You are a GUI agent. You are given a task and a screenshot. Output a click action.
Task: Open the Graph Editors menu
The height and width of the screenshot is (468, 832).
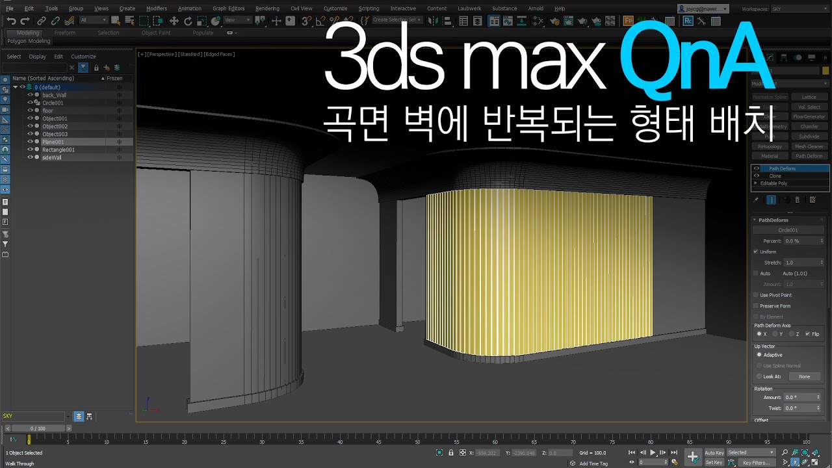point(229,8)
